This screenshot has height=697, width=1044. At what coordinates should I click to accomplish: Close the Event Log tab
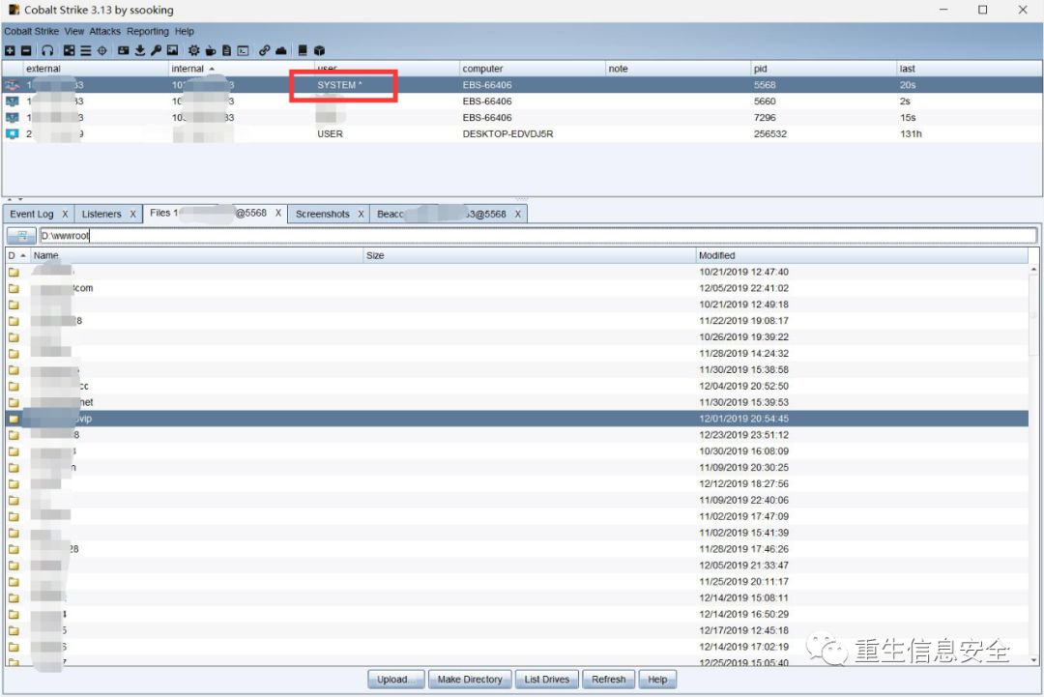tap(65, 214)
